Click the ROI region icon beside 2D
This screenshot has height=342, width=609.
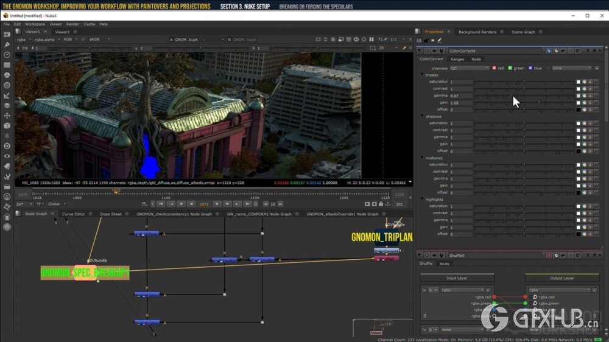pos(373,47)
